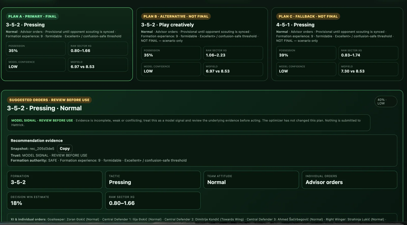Click the 40% LOW confidence pill
The image size is (407, 225).
point(386,101)
